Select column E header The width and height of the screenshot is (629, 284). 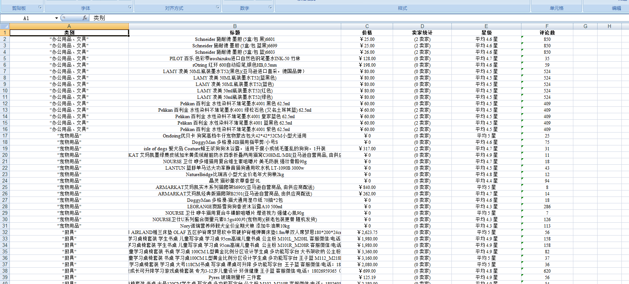point(486,26)
